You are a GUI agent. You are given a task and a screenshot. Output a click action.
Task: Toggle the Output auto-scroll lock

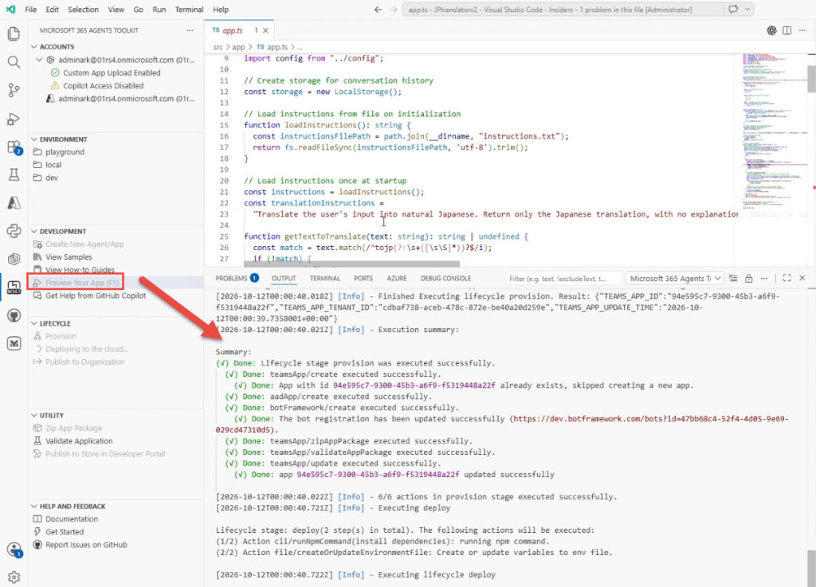point(748,278)
